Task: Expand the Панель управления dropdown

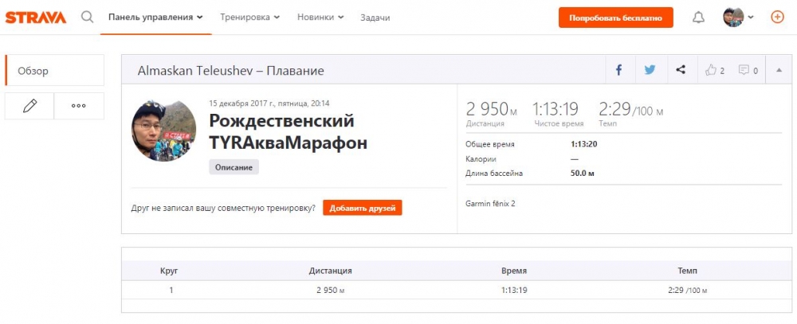Action: tap(155, 17)
